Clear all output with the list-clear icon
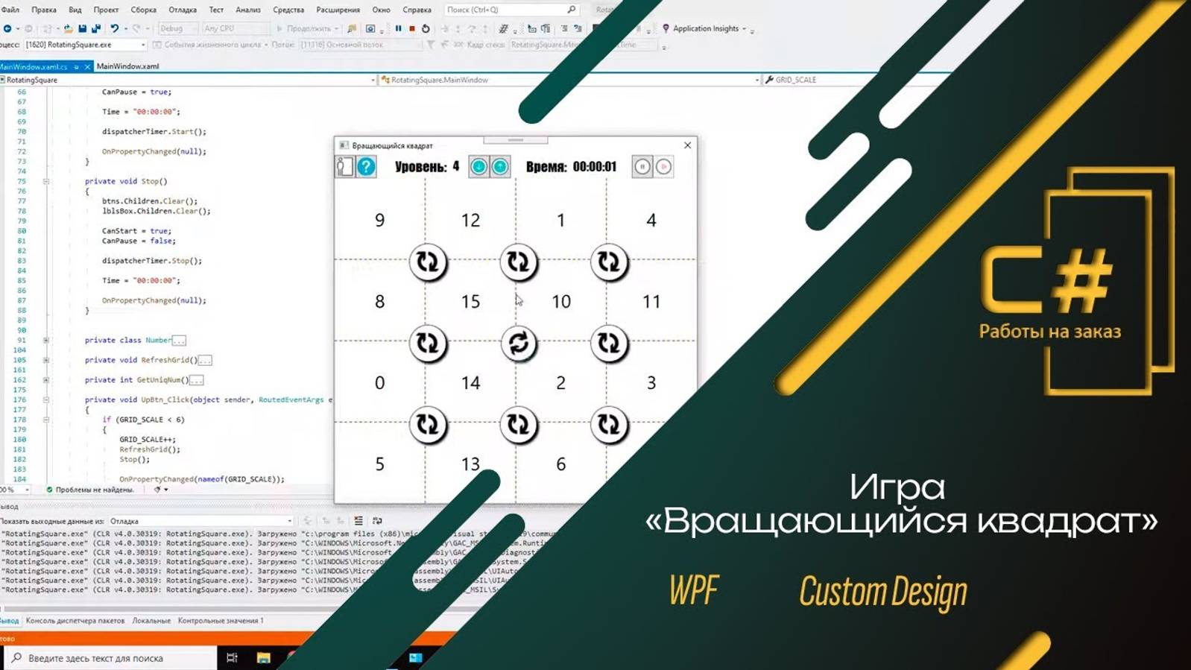The width and height of the screenshot is (1191, 670). (x=358, y=521)
